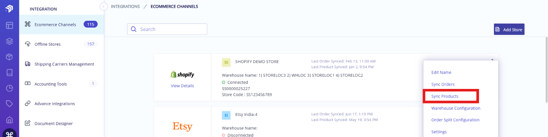548x137 pixels.
Task: Follow the View Details link under Shopify
Action: coord(183,86)
